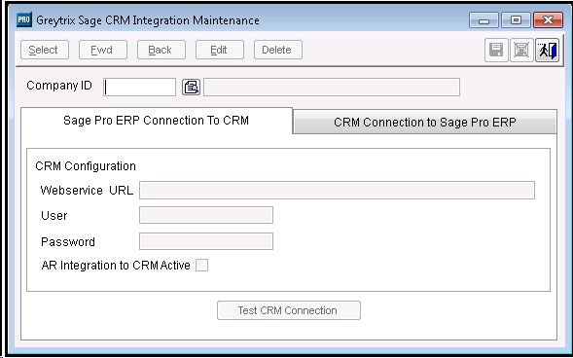Click the Select button
This screenshot has height=358, width=573.
pyautogui.click(x=45, y=50)
